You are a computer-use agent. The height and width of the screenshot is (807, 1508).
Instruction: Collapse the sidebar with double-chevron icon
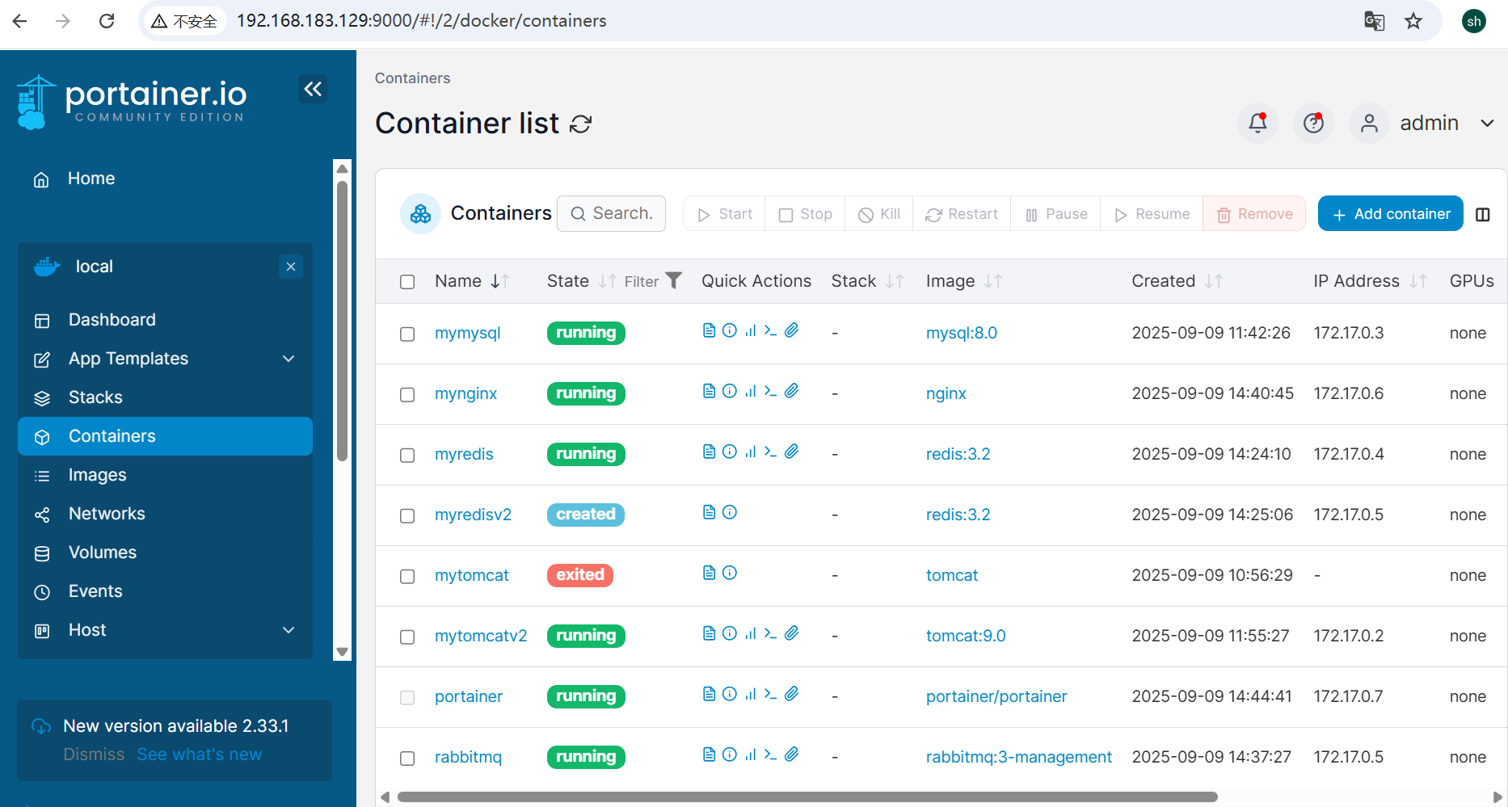coord(313,88)
